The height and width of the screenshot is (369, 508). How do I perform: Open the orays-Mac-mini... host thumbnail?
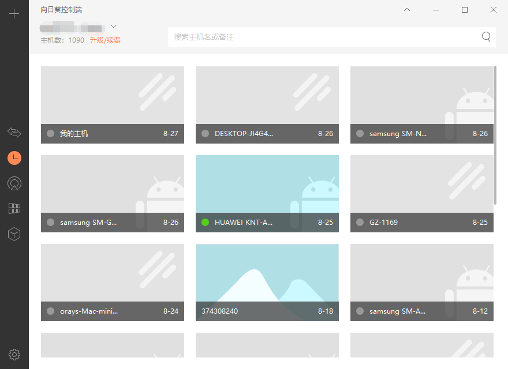click(x=113, y=283)
